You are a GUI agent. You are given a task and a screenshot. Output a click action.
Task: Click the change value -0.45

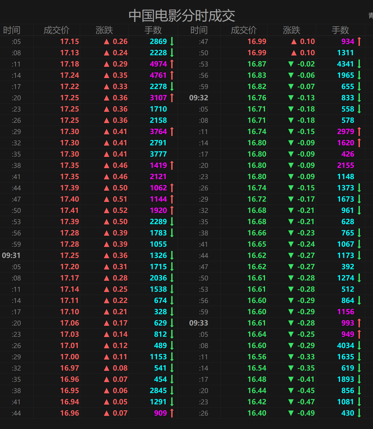[x=306, y=391]
